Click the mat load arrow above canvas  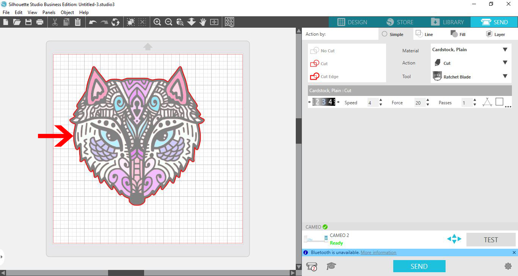pyautogui.click(x=148, y=47)
